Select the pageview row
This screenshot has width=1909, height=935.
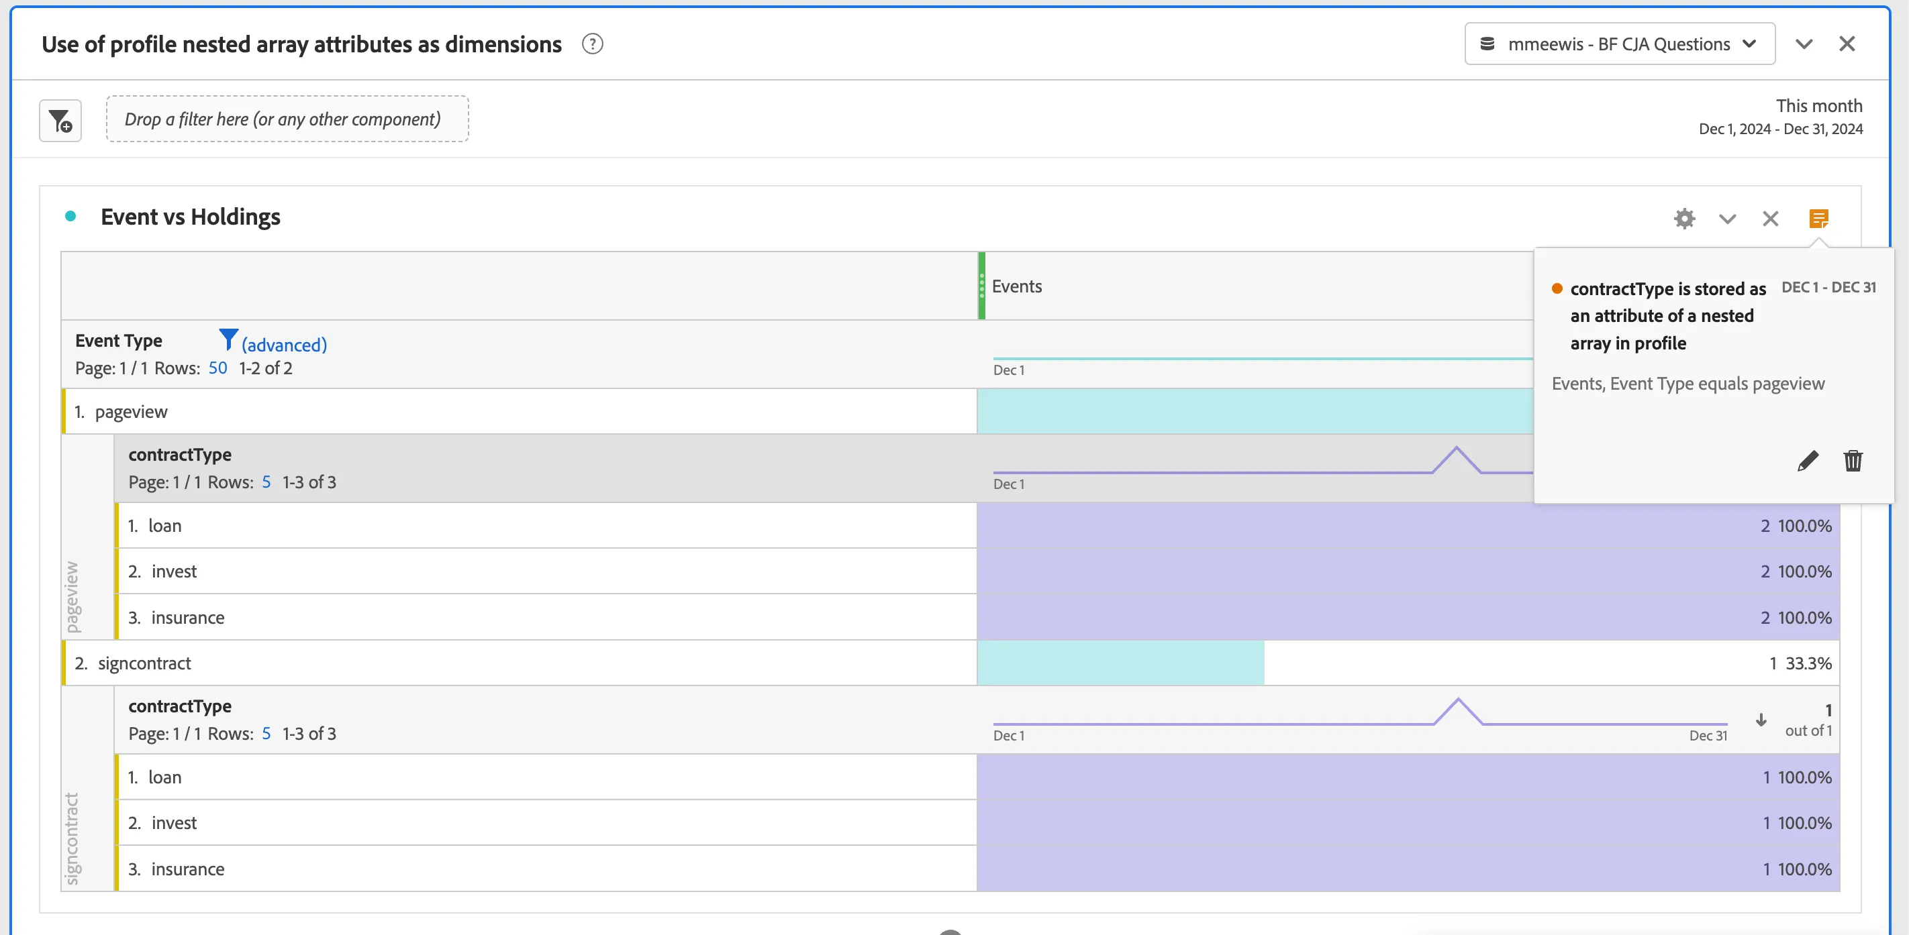tap(519, 411)
